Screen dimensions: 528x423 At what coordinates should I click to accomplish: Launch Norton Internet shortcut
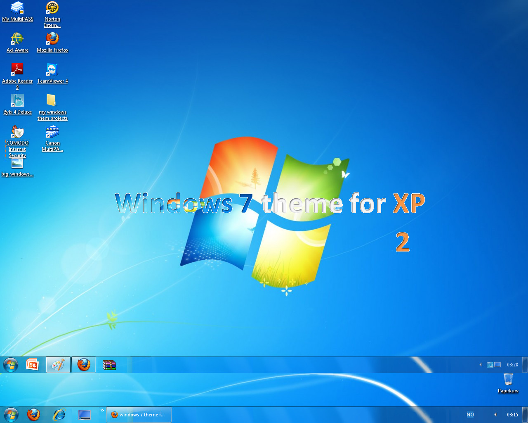tap(52, 7)
